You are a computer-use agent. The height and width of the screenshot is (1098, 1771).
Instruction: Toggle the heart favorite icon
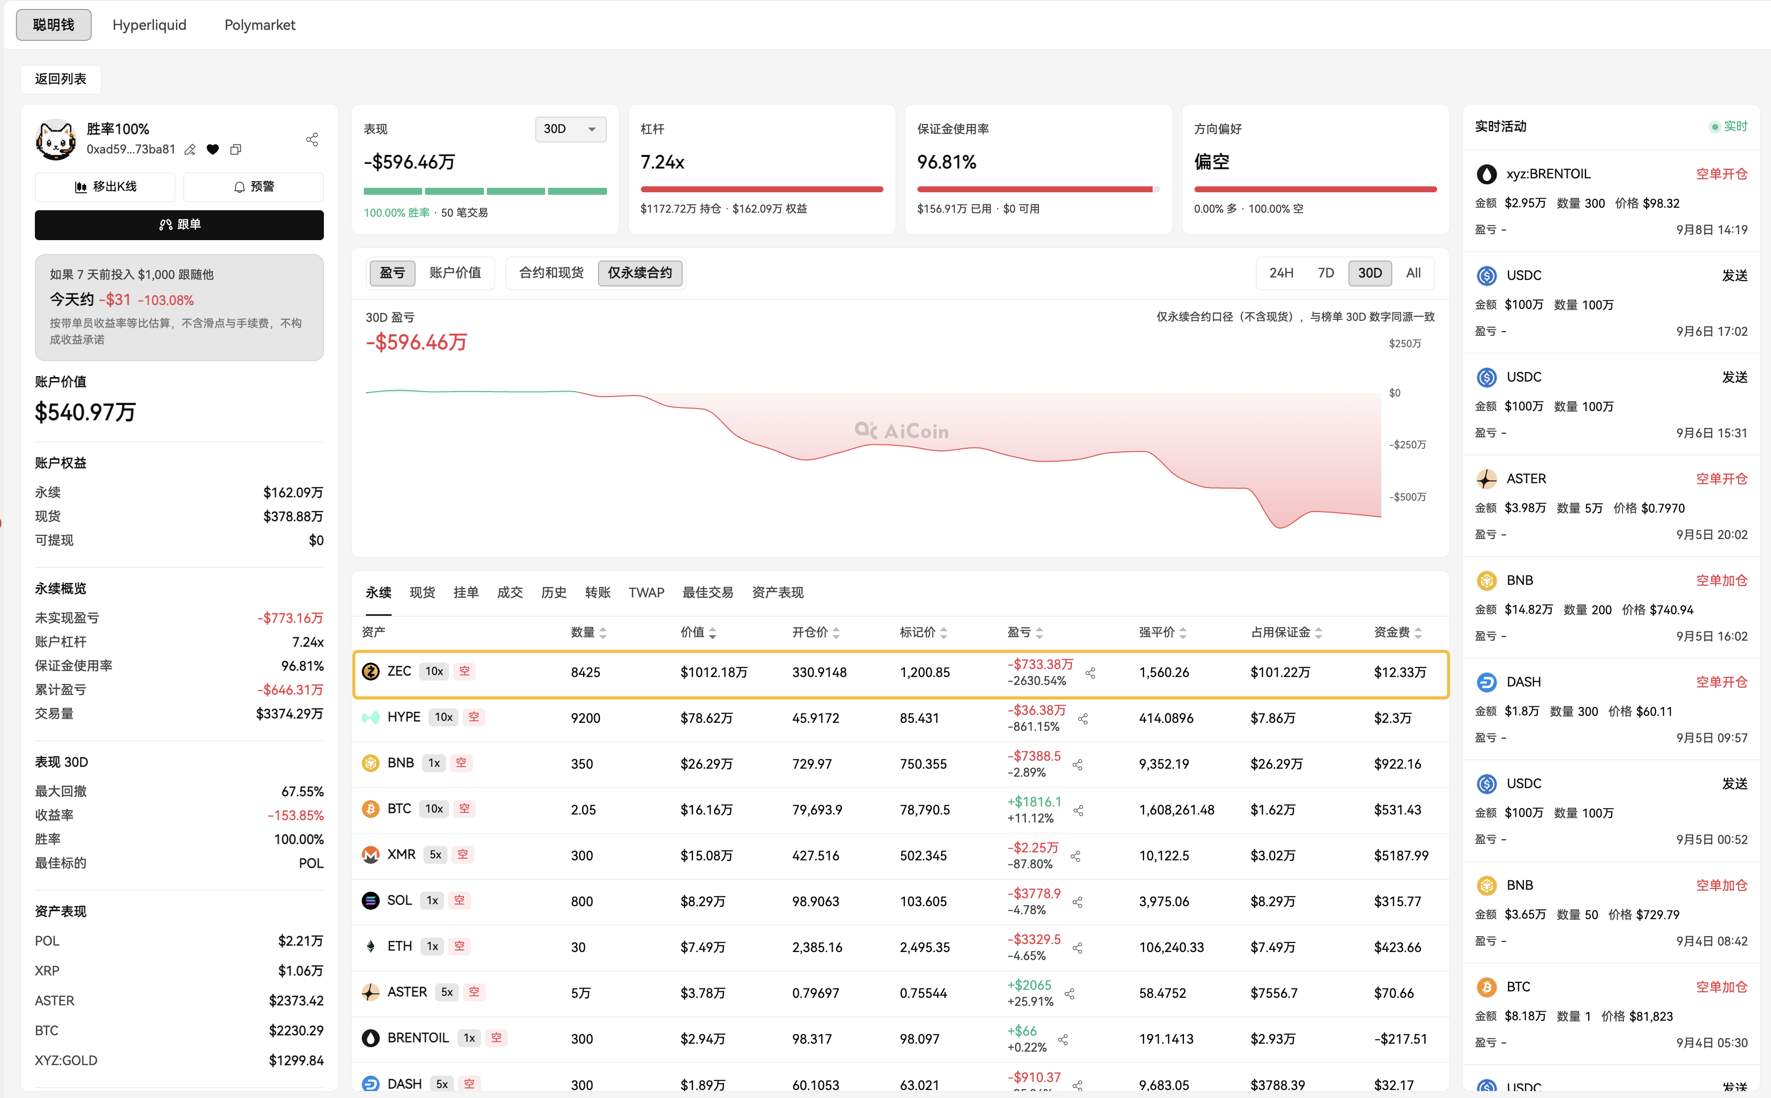click(213, 149)
